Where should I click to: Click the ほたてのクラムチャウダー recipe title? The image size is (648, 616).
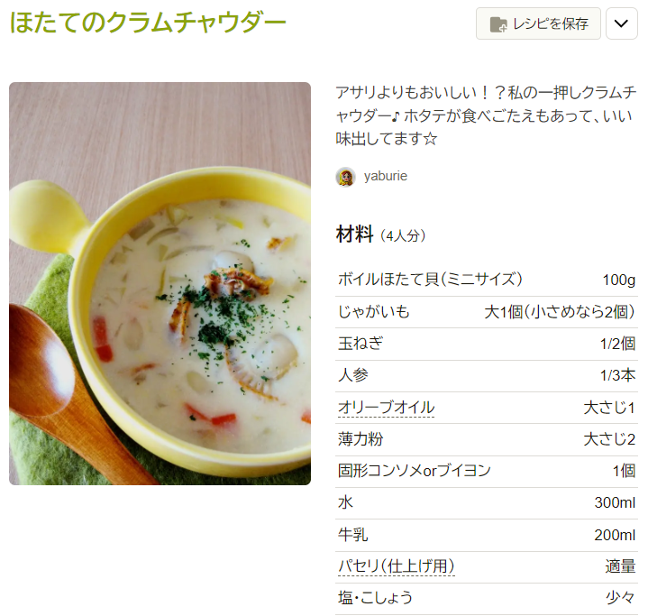click(x=148, y=22)
